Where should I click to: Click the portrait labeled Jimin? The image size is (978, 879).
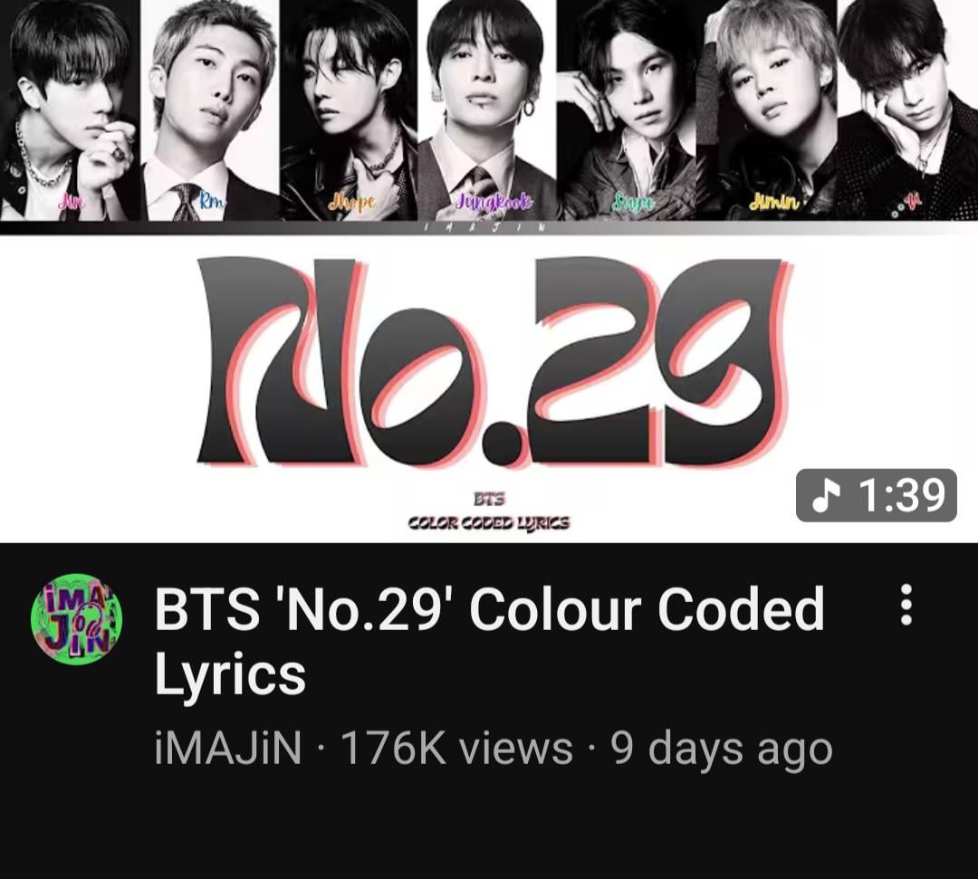(x=766, y=110)
